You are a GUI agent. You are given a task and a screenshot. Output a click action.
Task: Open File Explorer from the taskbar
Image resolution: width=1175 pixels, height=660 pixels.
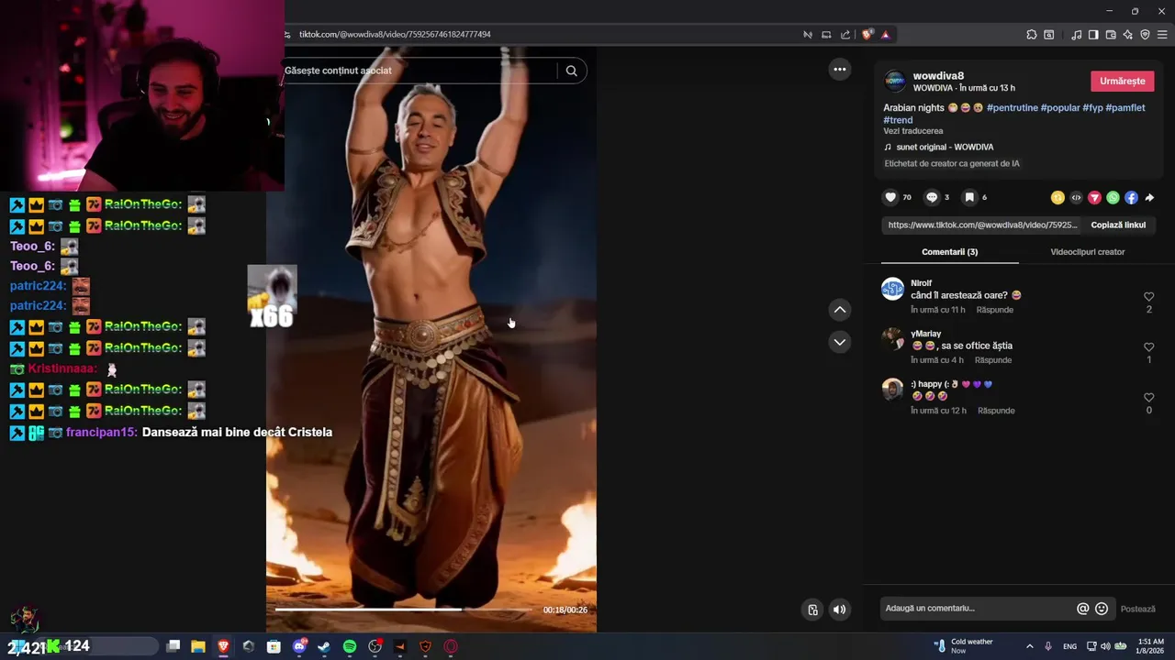[197, 646]
